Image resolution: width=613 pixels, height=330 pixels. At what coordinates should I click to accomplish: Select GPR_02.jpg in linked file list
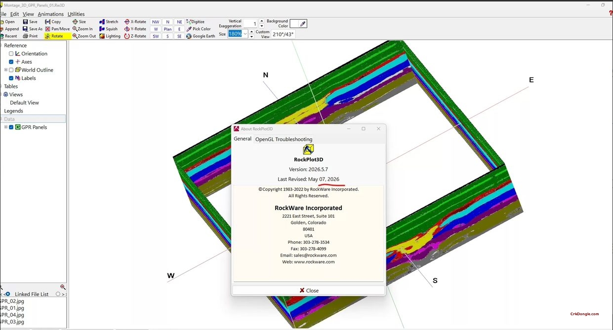pyautogui.click(x=12, y=301)
